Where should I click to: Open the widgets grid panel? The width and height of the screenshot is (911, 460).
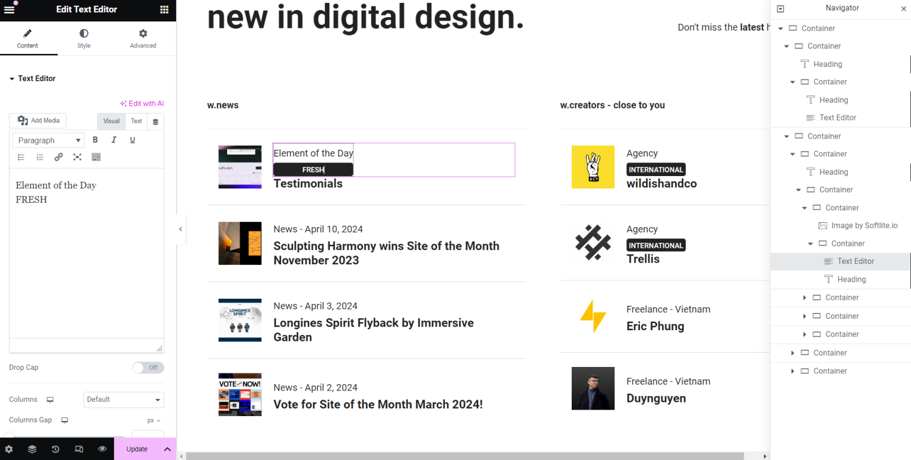coord(164,9)
